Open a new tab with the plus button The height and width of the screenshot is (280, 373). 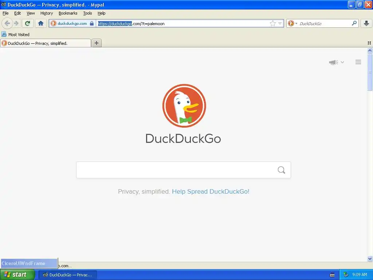tap(97, 43)
